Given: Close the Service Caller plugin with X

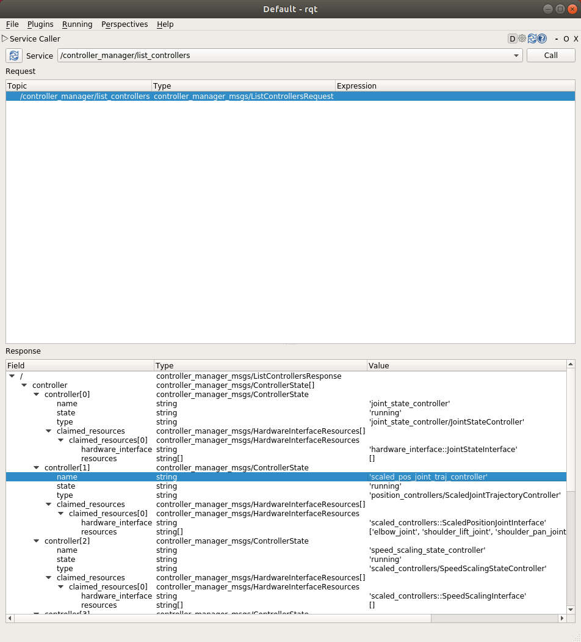Looking at the screenshot, I should point(576,39).
